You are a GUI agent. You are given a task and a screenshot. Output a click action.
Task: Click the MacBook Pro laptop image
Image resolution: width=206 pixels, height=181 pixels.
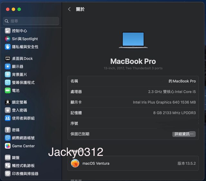tap(133, 40)
